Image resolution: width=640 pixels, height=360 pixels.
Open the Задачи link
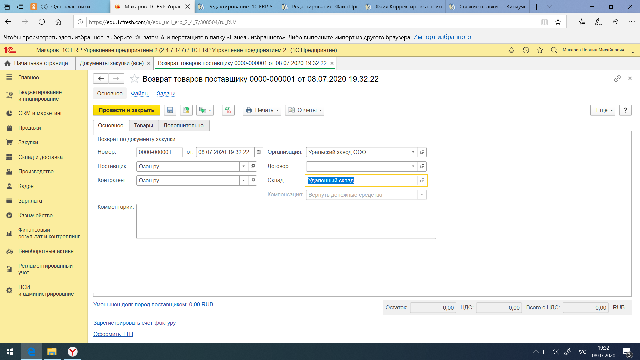[166, 93]
